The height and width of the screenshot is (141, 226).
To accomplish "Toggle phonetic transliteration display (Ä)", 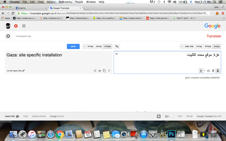I will coord(218,71).
